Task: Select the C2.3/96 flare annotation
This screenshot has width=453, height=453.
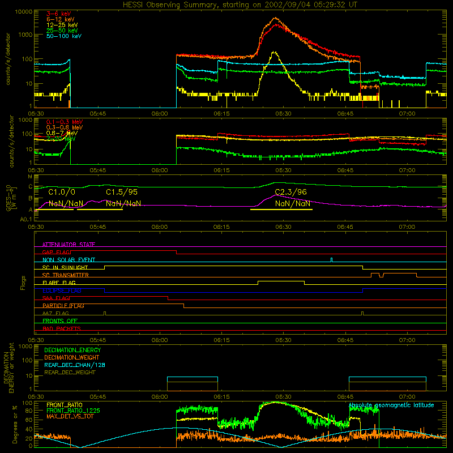Action: pyautogui.click(x=290, y=192)
